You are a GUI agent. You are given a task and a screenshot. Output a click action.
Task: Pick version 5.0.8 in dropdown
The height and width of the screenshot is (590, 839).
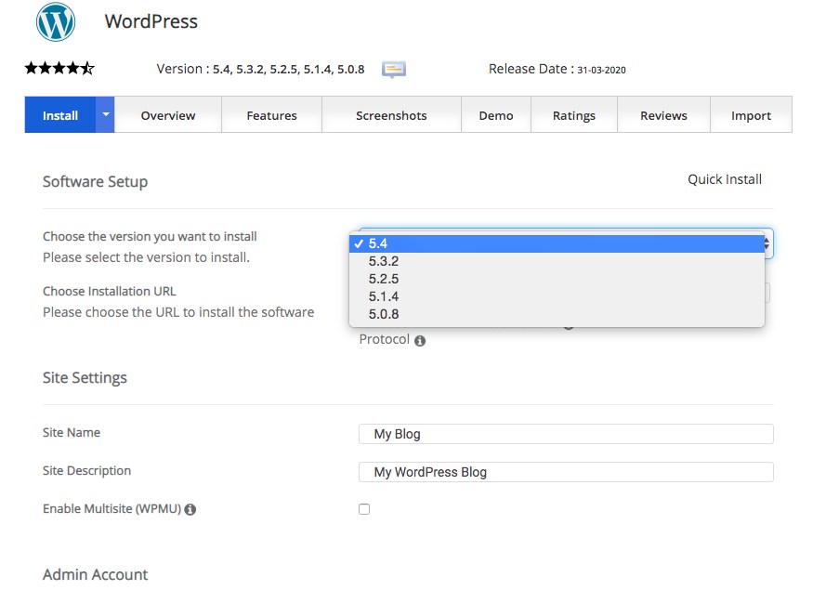click(x=557, y=314)
